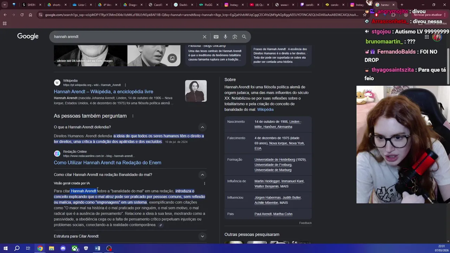
Task: Open the Achille Mbembe link
Action: pos(266,203)
